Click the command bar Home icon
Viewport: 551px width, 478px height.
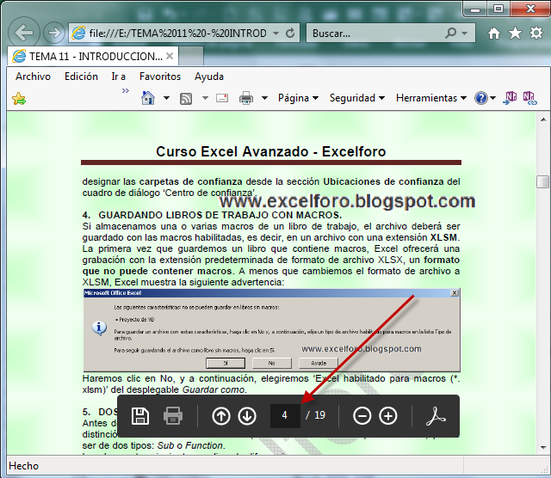(x=148, y=98)
